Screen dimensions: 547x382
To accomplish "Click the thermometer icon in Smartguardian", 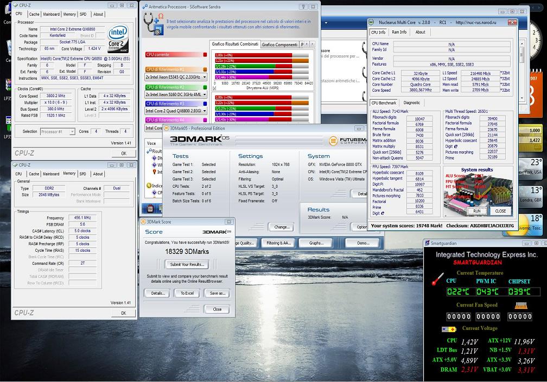I will 437,279.
